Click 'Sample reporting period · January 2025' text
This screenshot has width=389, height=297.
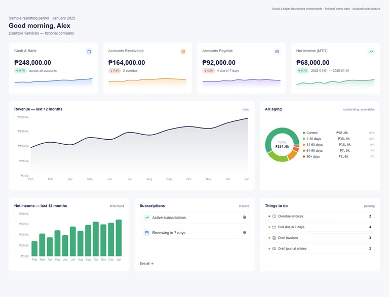(42, 18)
